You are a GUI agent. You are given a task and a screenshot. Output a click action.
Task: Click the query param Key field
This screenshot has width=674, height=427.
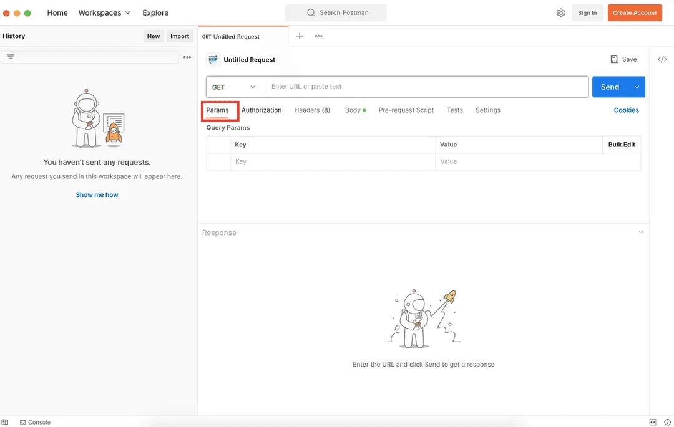coord(333,162)
